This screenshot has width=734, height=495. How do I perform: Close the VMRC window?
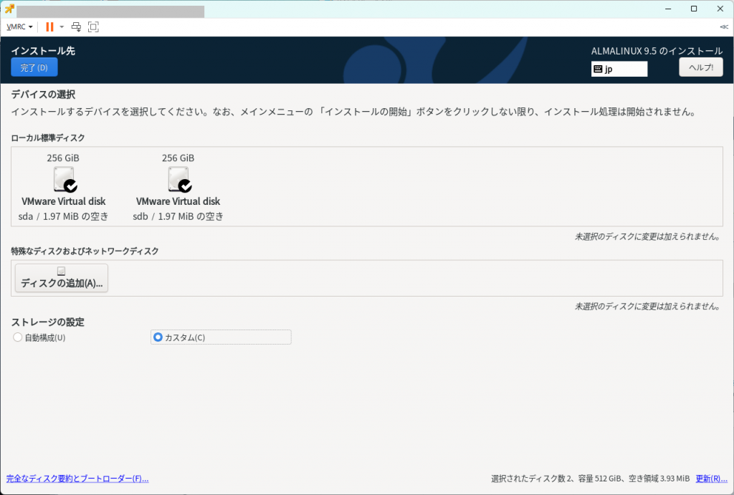[x=720, y=9]
